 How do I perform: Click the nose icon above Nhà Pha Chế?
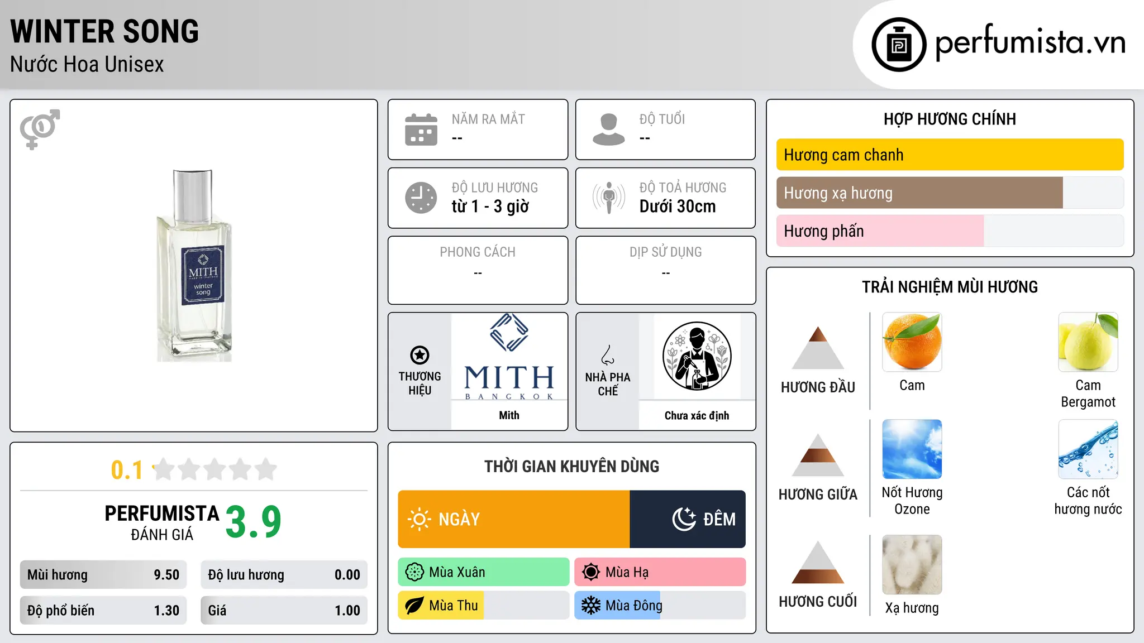pyautogui.click(x=608, y=355)
